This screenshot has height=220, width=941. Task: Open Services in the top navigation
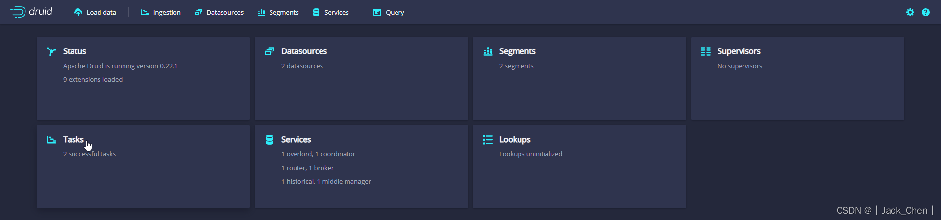click(x=331, y=12)
